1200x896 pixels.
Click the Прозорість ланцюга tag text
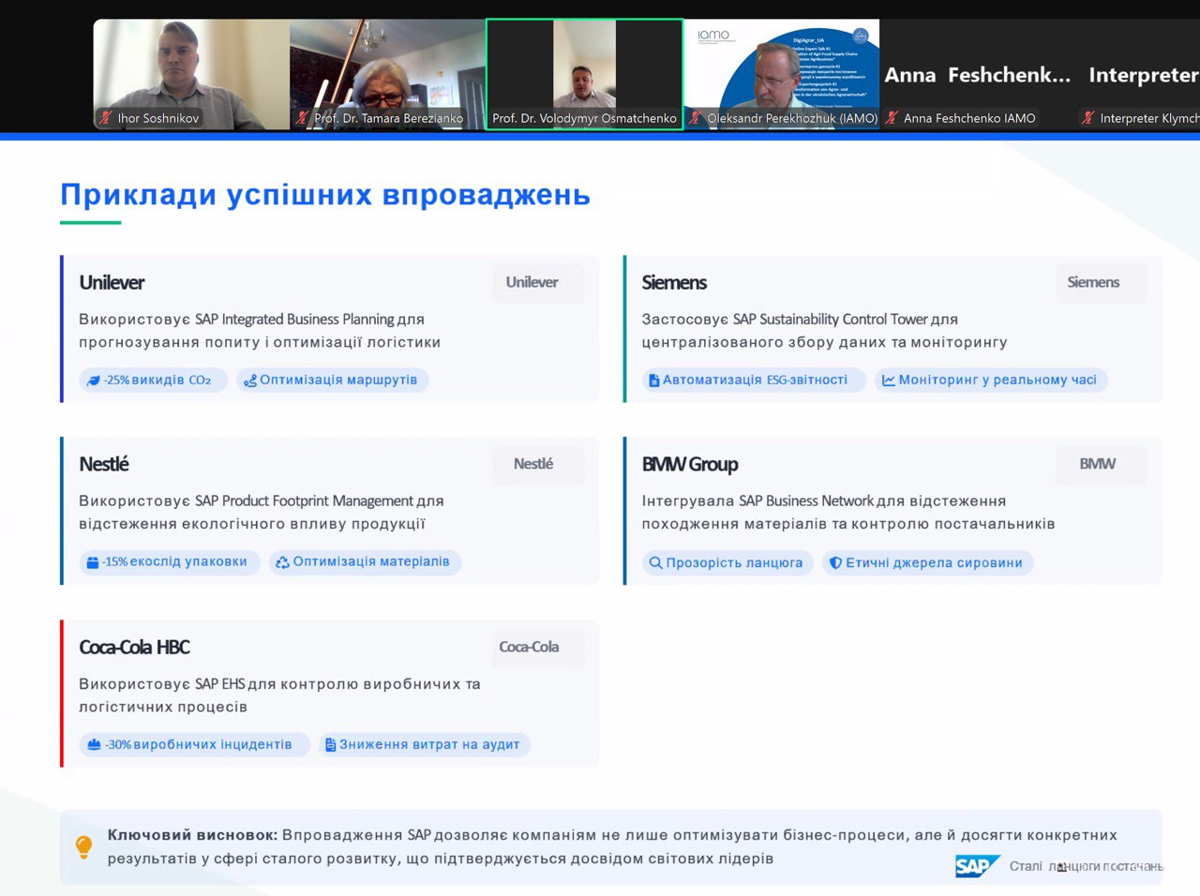tap(734, 562)
